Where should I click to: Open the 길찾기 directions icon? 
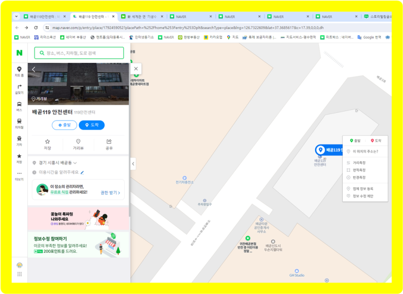click(20, 89)
